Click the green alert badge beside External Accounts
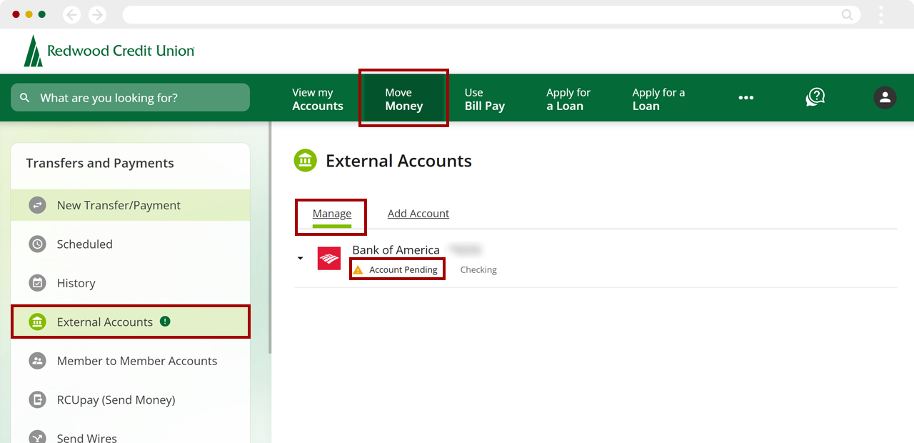 point(165,322)
